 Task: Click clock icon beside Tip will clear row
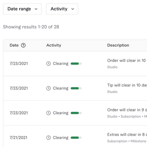coord(49,88)
